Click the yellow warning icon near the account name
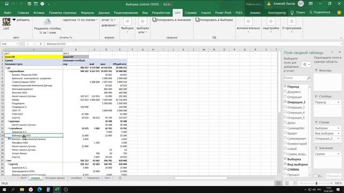The height and width of the screenshot is (193, 344). tap(269, 4)
